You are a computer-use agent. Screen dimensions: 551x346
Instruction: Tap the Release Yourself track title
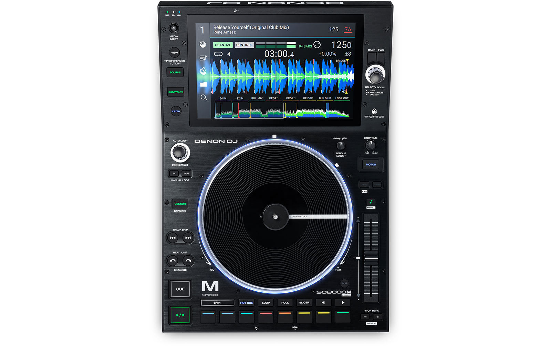coord(251,27)
